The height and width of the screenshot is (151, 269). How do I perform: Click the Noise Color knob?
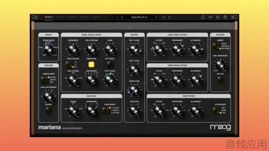[48, 49]
